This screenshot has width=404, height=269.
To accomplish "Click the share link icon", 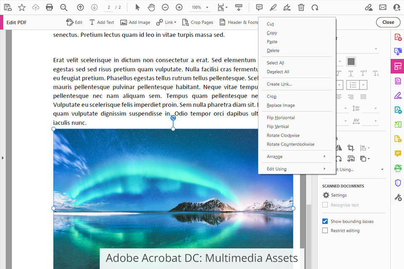I will (369, 8).
